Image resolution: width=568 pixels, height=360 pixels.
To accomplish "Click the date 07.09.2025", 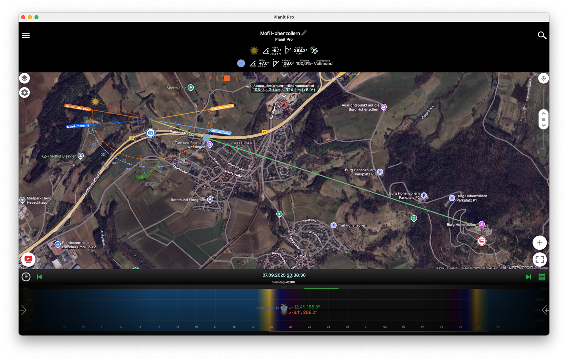I will pos(274,275).
